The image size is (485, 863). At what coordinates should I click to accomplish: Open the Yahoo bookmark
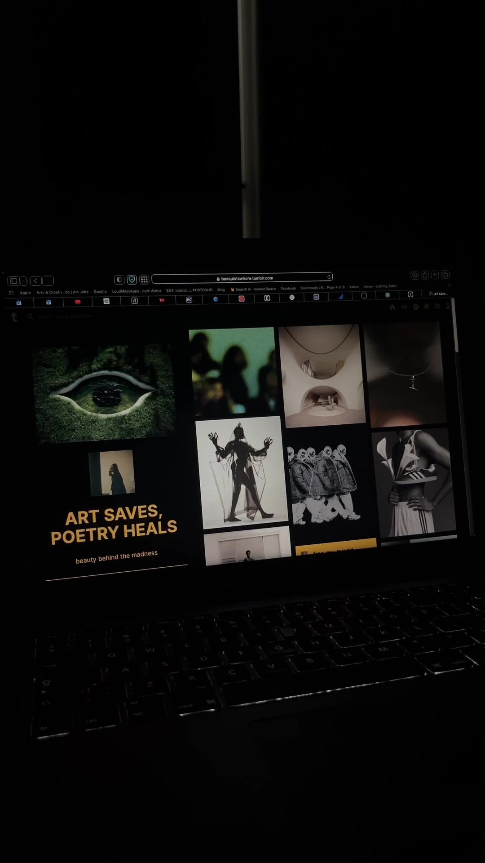[354, 287]
